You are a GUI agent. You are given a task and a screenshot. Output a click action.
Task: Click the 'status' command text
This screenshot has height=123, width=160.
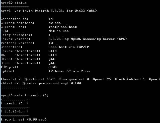pyautogui.click(x=21, y=3)
